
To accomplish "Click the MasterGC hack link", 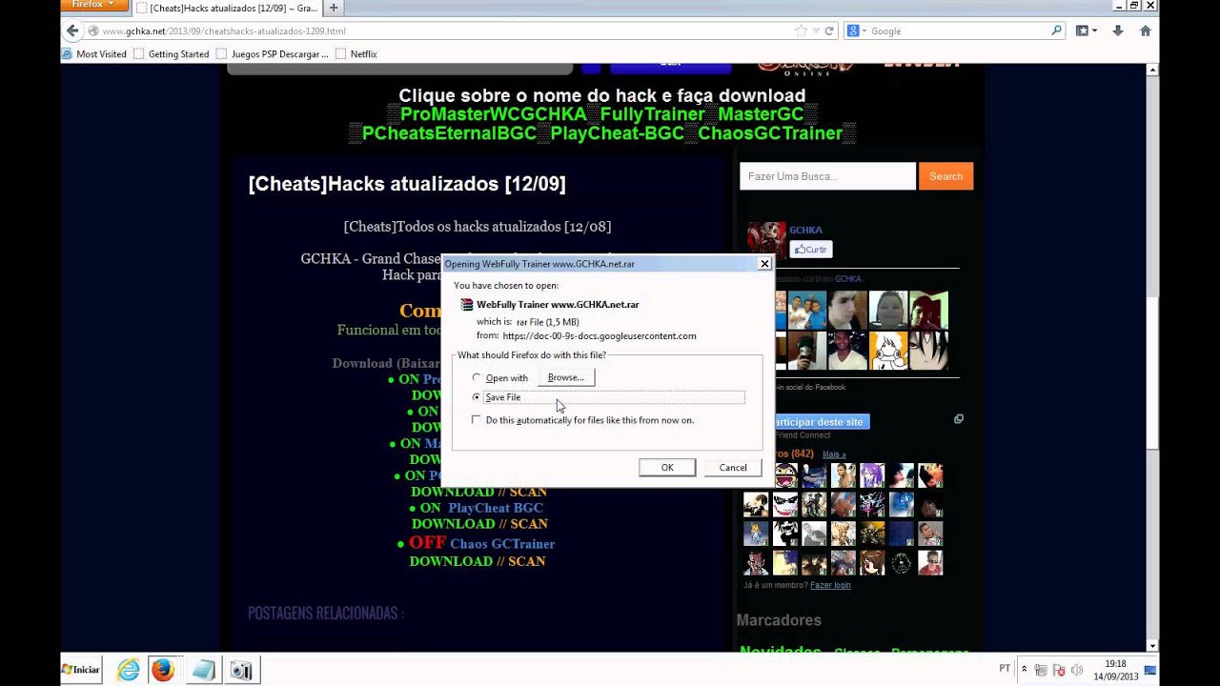I will (x=761, y=114).
